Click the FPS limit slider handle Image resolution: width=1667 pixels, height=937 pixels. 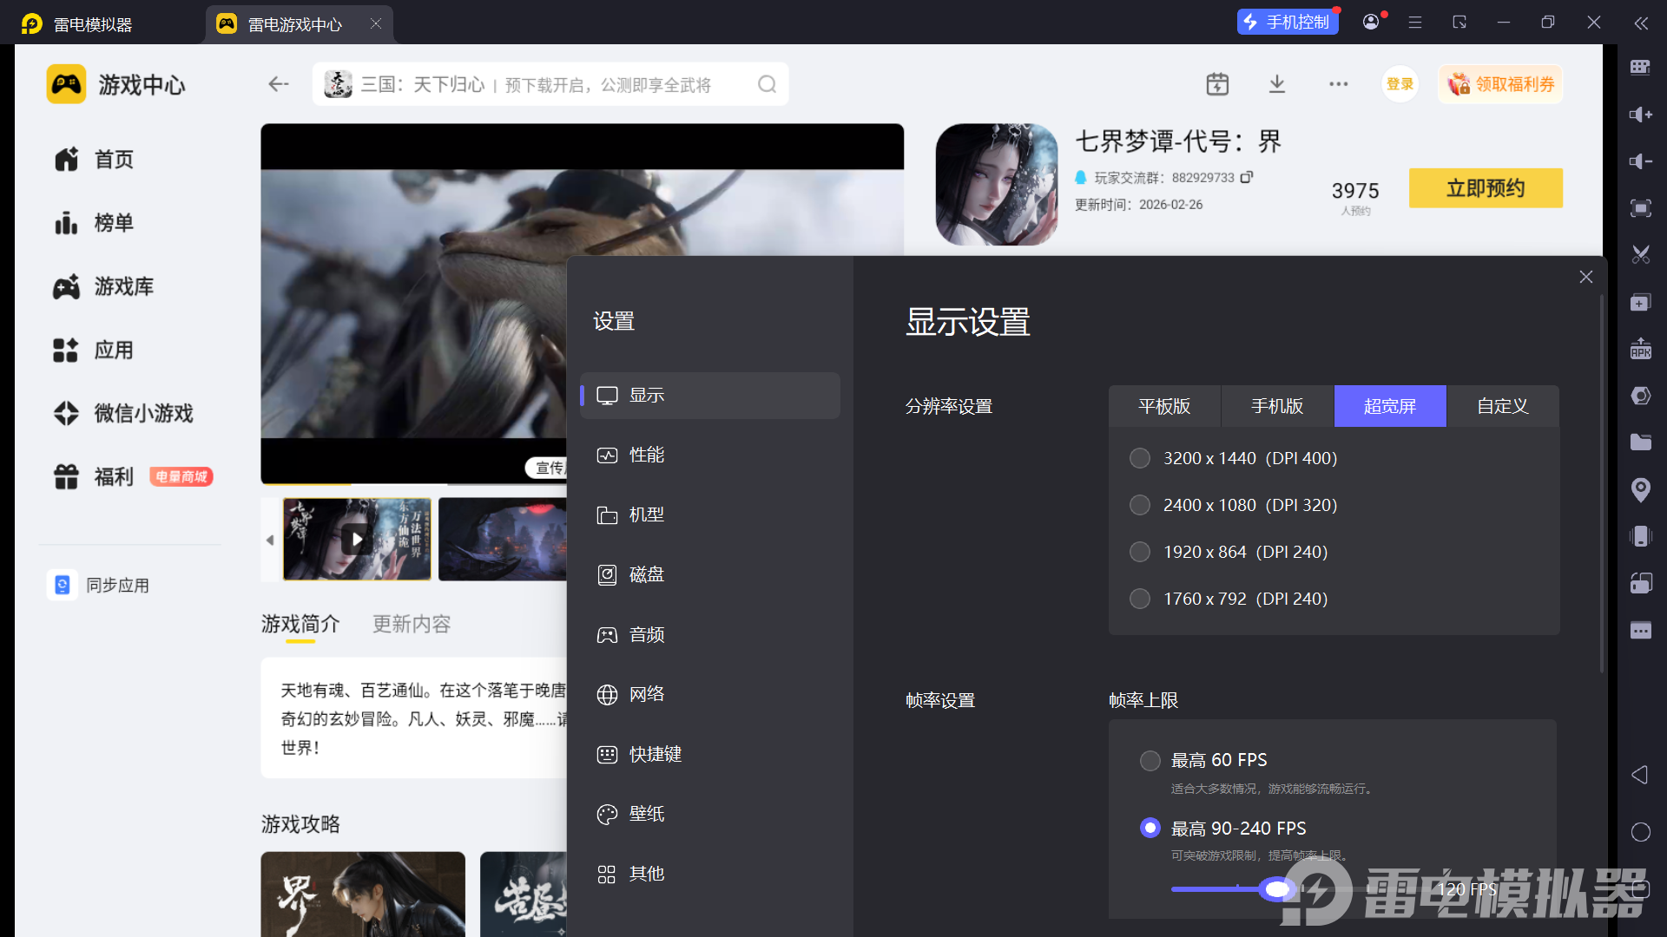point(1277,889)
